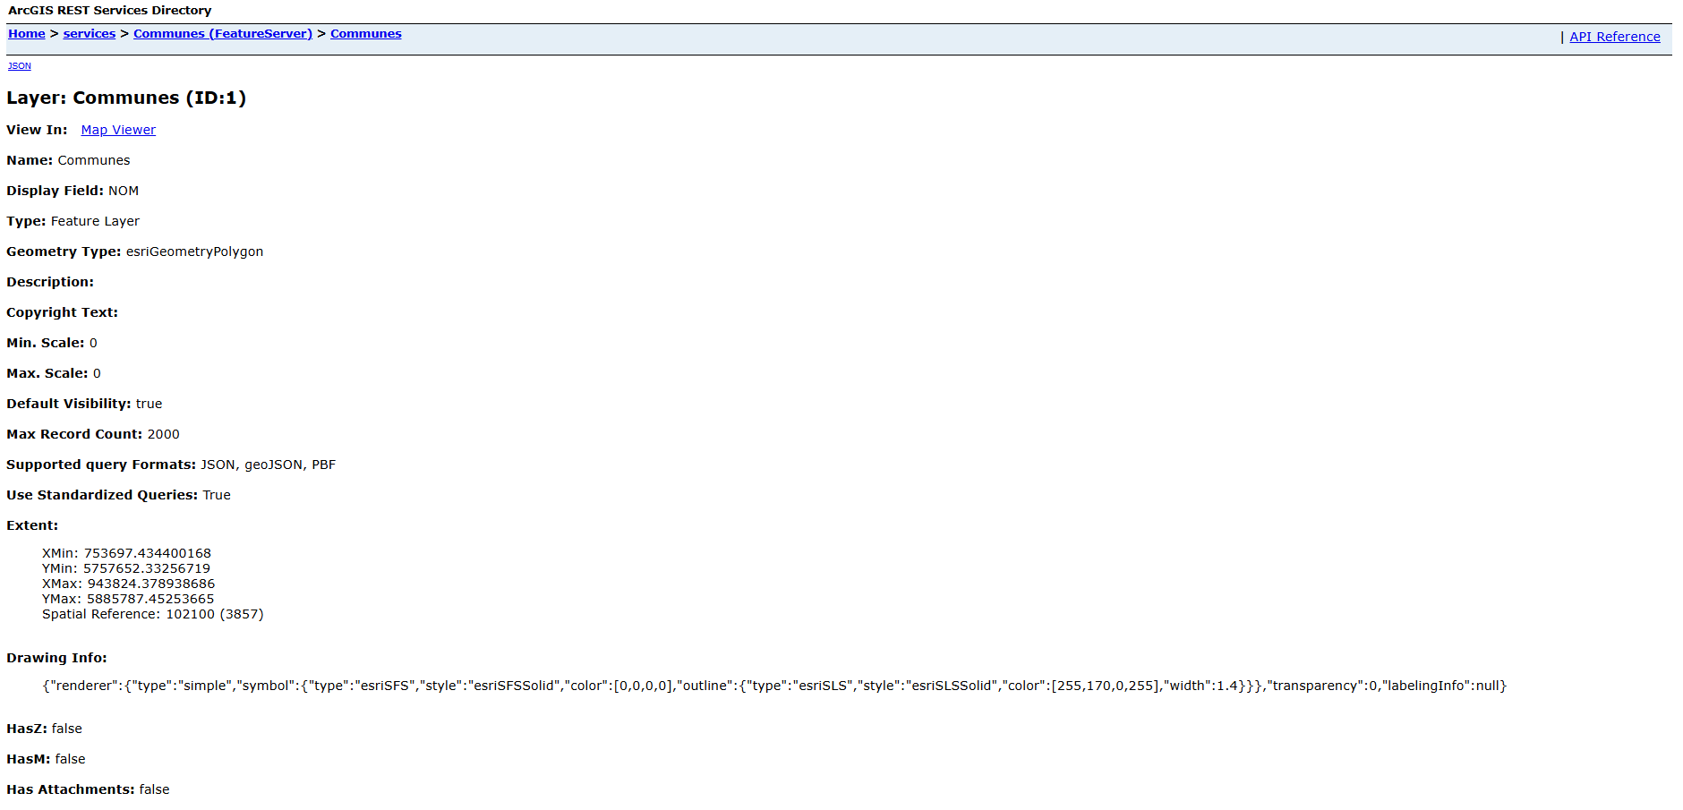Click the YMax extent value
Viewport: 1683px width, 810px height.
coord(128,599)
